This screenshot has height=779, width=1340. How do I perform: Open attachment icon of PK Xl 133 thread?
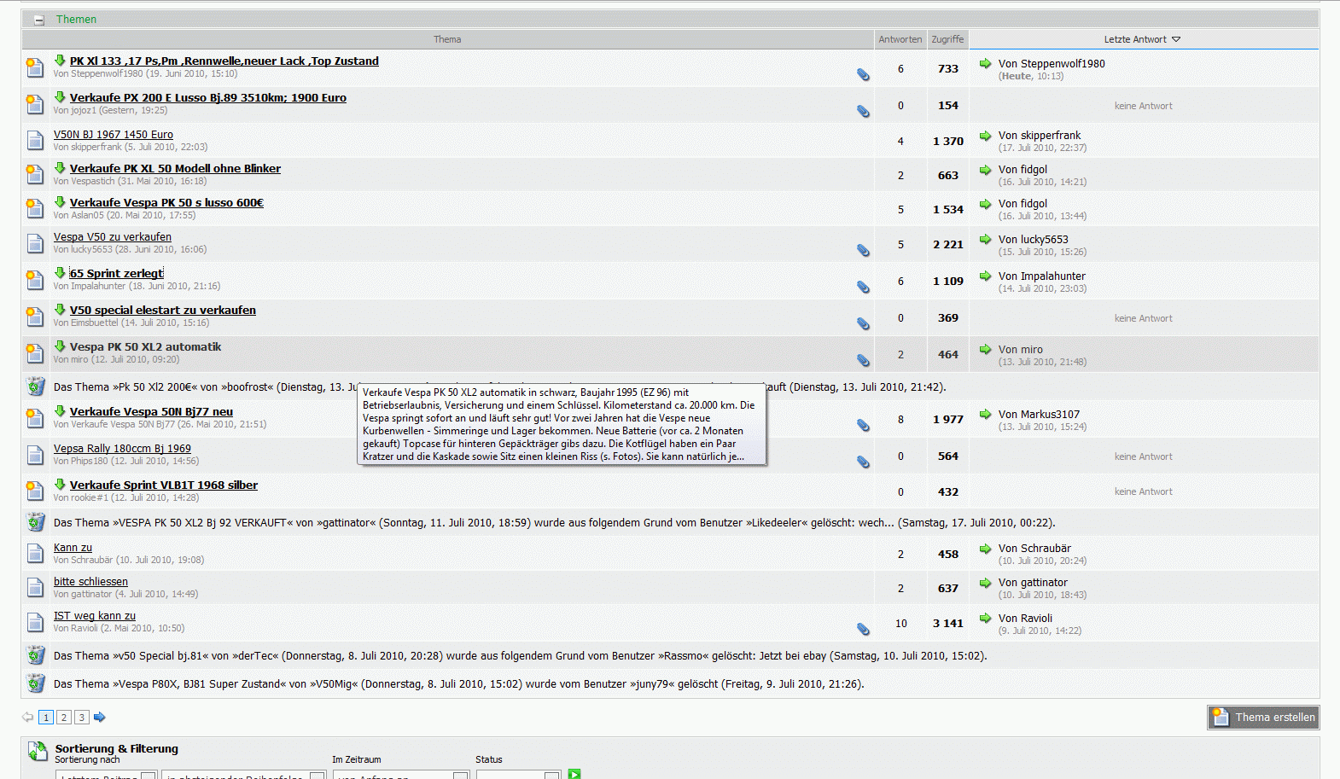pyautogui.click(x=863, y=75)
